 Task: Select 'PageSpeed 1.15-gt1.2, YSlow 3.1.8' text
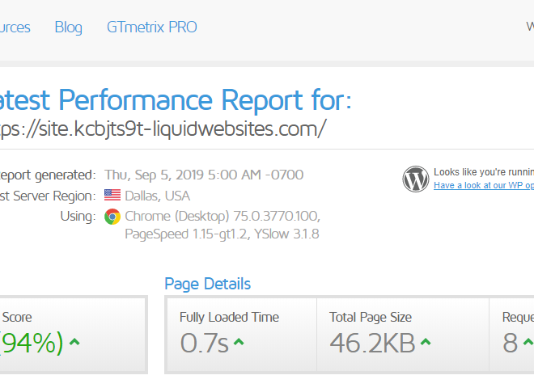point(222,234)
